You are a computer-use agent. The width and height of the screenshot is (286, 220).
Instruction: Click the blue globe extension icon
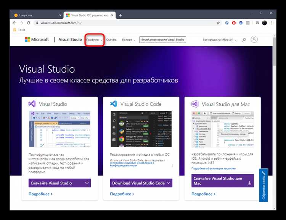(x=241, y=23)
